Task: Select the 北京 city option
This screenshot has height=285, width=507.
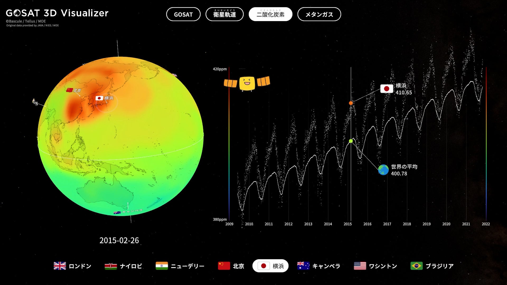Action: pyautogui.click(x=231, y=266)
